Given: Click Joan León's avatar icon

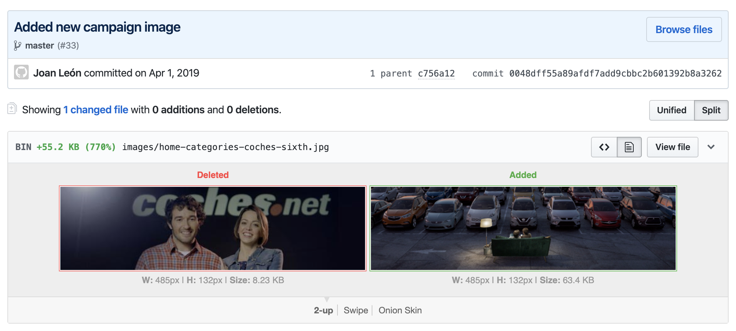Looking at the screenshot, I should (21, 72).
